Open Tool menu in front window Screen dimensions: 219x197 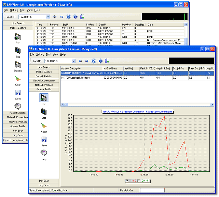point(48,54)
